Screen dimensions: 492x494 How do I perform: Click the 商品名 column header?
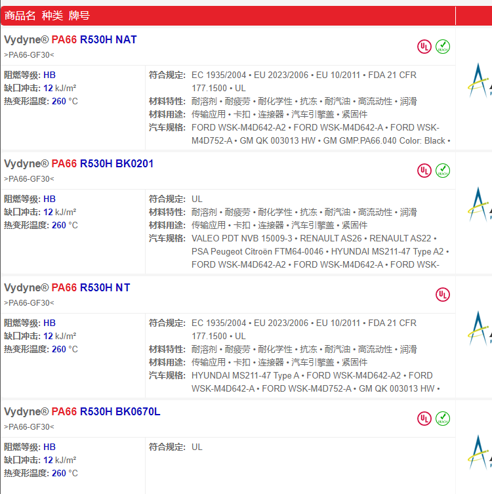click(20, 16)
